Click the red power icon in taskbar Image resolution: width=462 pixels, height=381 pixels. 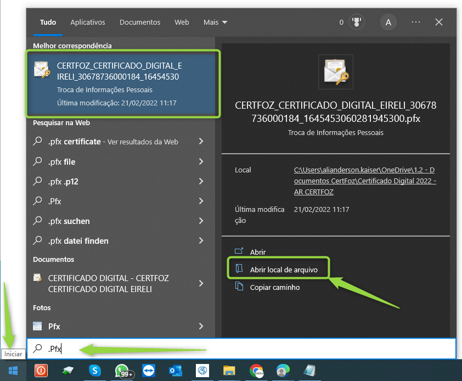click(41, 371)
